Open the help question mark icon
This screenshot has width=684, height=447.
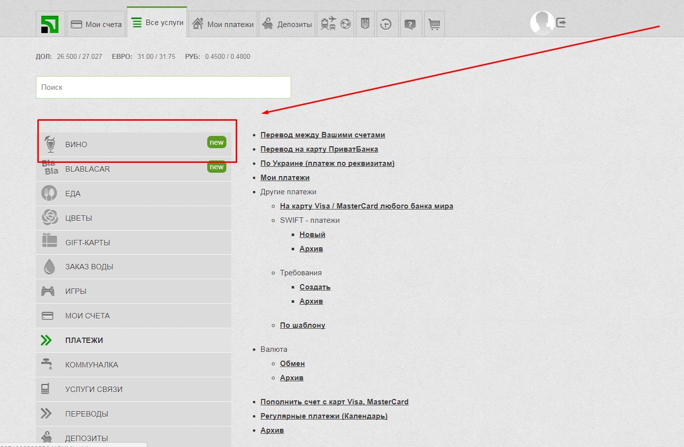[410, 24]
